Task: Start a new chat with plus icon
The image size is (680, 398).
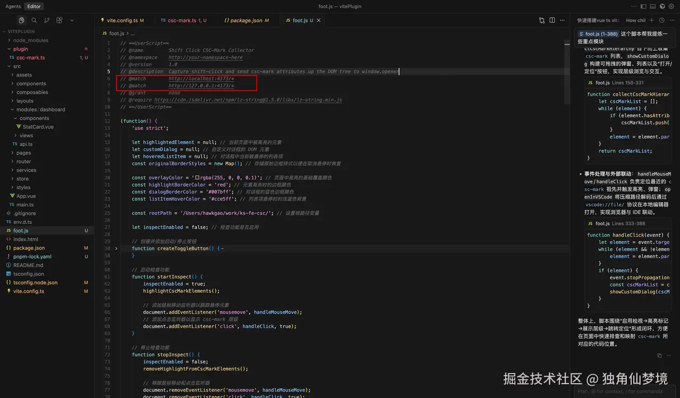Action: [x=652, y=20]
